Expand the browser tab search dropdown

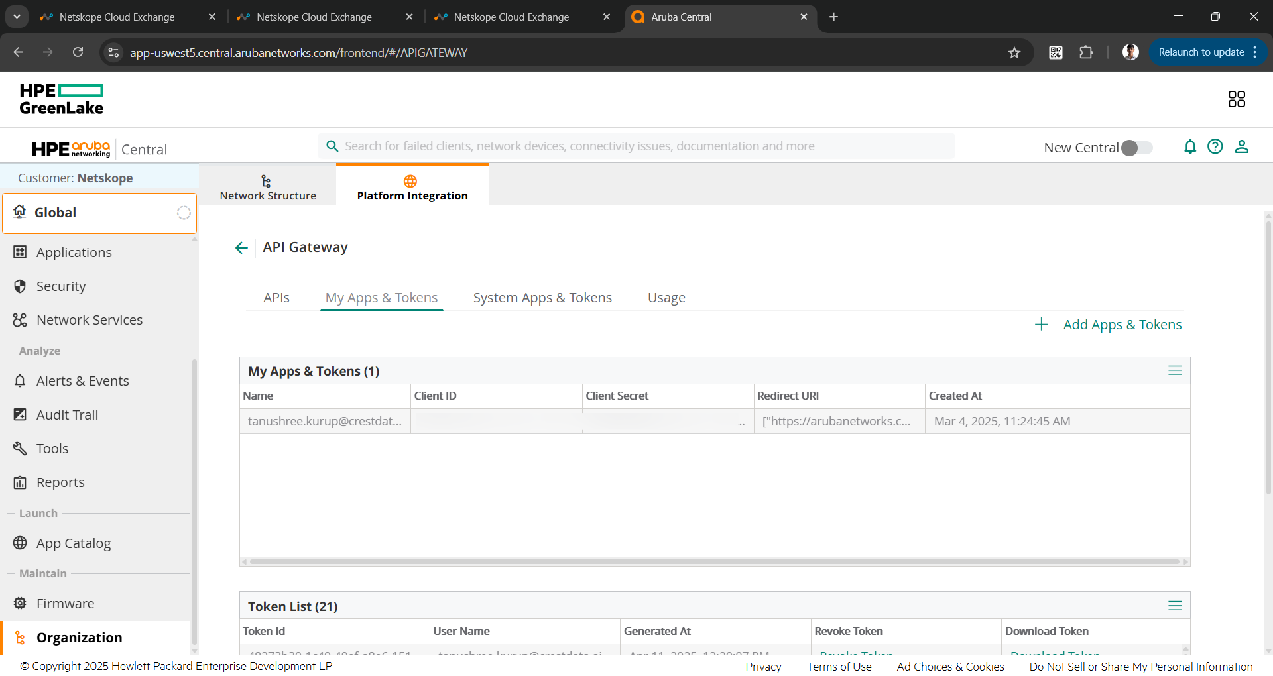(x=17, y=17)
